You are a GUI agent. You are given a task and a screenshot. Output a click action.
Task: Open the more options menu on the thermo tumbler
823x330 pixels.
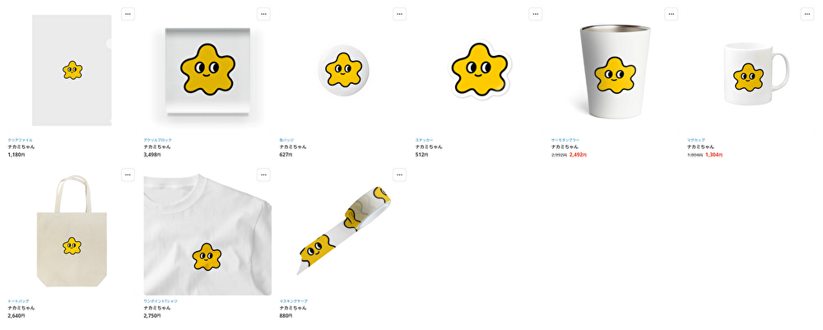[672, 14]
